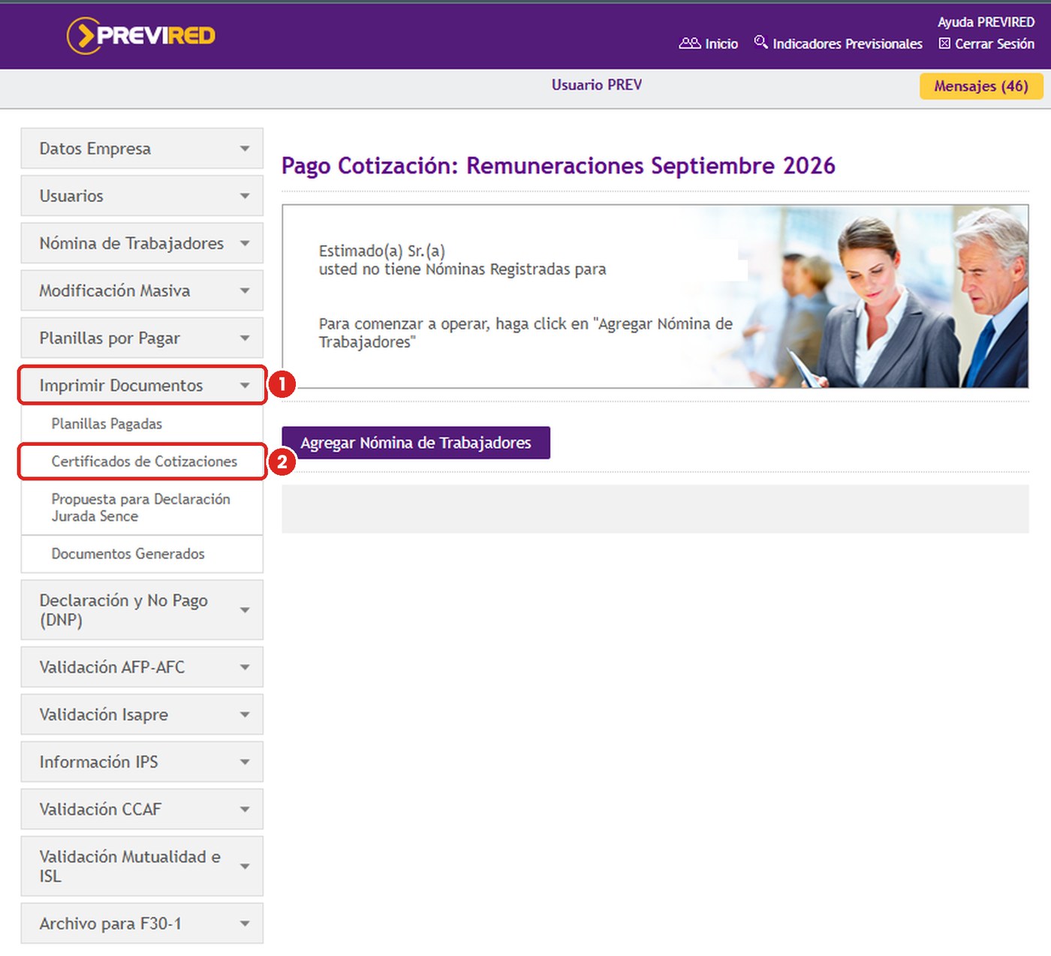Expand the Archivo para F30-1 arrow
This screenshot has width=1051, height=956.
point(245,924)
